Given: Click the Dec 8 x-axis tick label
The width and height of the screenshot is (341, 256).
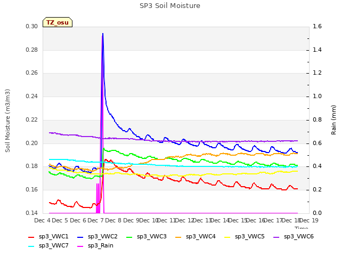Looking at the screenshot, I should [113, 220].
